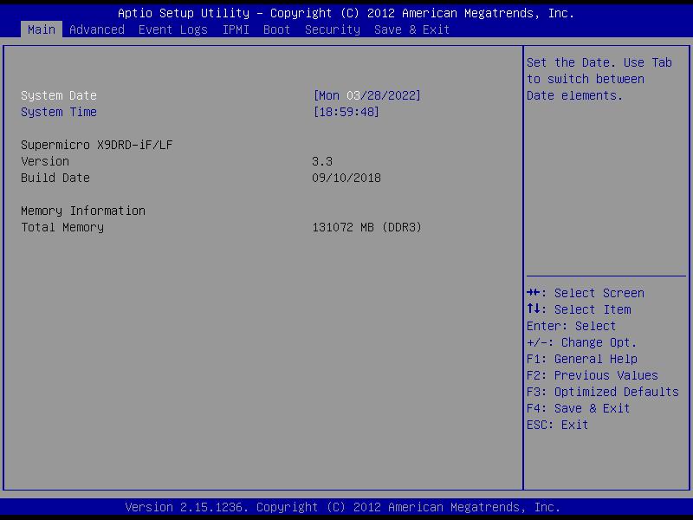
Task: Click Supermicro X9DRD-iF/LF board name
Action: (x=97, y=145)
